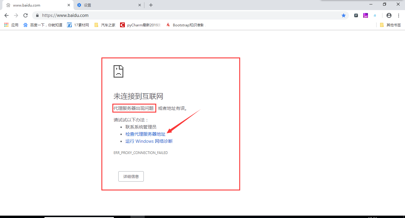Click the 详细信息 button
The image size is (405, 218).
131,176
